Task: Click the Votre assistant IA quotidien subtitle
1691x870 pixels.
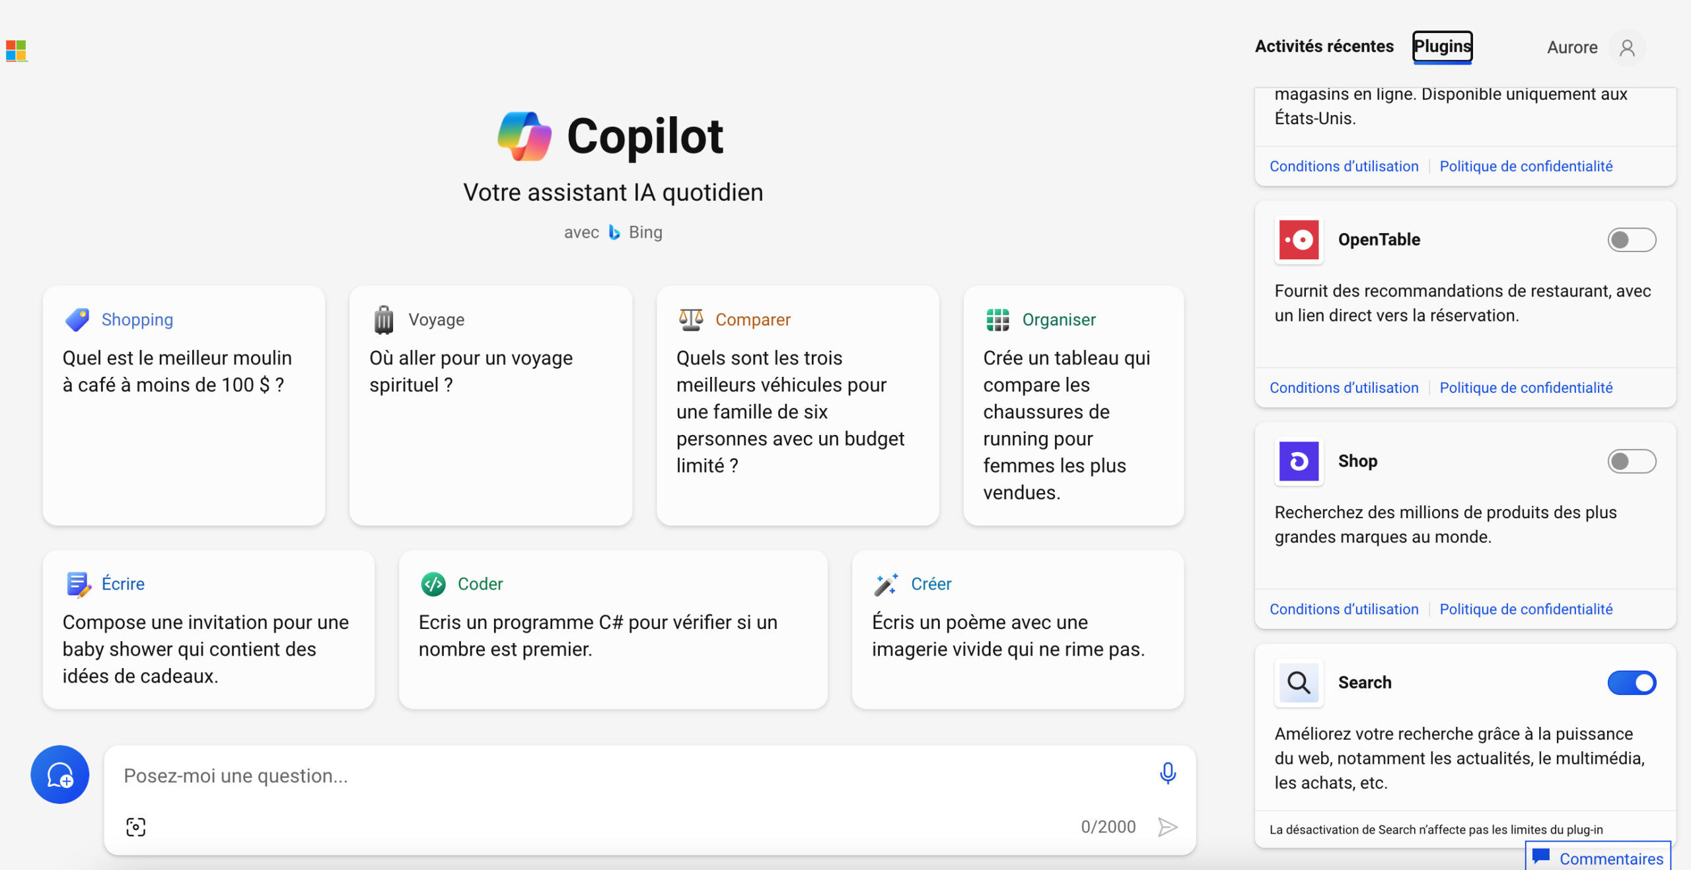Action: pyautogui.click(x=613, y=193)
